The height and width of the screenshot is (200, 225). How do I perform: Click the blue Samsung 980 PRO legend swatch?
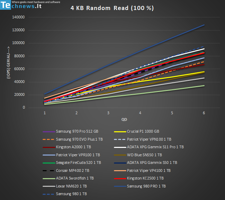[x=120, y=186]
